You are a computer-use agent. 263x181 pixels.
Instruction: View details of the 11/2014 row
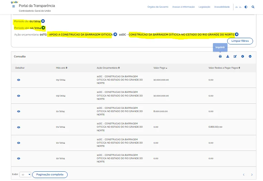click(x=19, y=111)
